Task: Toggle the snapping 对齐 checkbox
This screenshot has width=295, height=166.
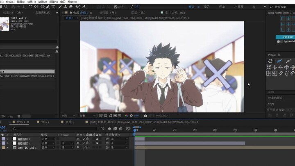Action: (x=116, y=7)
